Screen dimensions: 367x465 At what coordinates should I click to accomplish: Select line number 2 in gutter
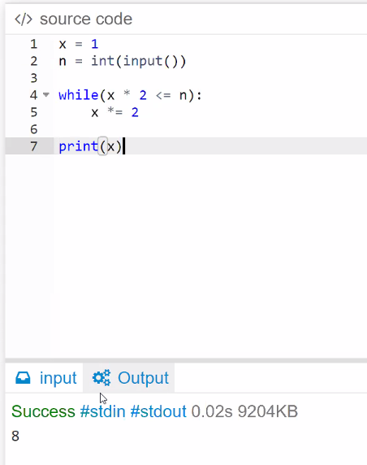pyautogui.click(x=34, y=62)
